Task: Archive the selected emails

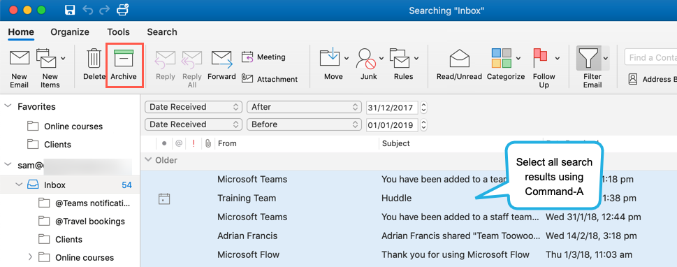Action: point(124,65)
